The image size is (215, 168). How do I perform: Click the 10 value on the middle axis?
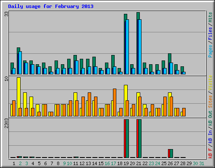pos(6,79)
